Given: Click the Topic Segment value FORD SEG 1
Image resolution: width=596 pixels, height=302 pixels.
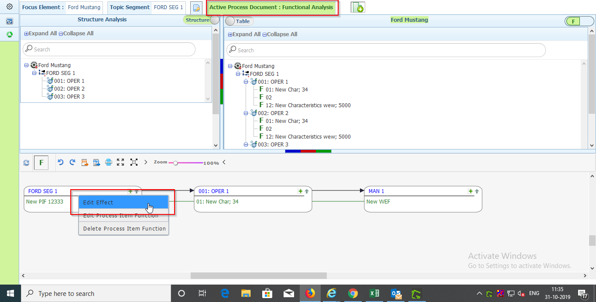Looking at the screenshot, I should pyautogui.click(x=168, y=7).
